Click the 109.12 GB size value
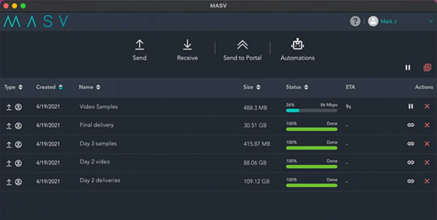The height and width of the screenshot is (220, 437). tap(256, 181)
